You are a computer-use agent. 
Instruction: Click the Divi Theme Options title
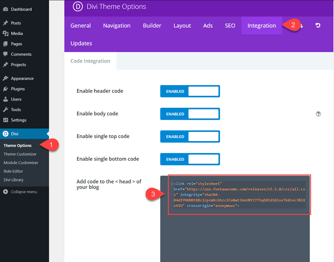point(116,6)
